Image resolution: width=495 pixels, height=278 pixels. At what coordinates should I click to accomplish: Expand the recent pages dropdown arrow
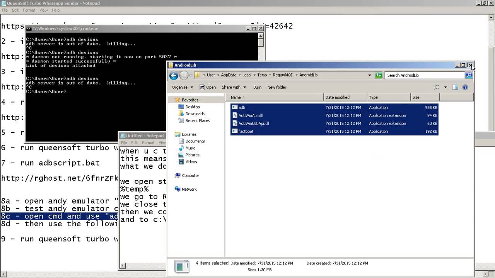[190, 76]
